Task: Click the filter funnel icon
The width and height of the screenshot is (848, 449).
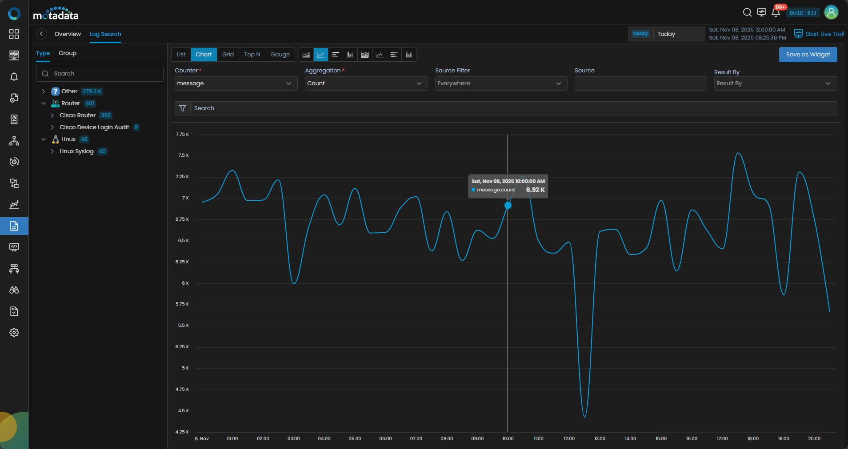Action: coord(182,108)
